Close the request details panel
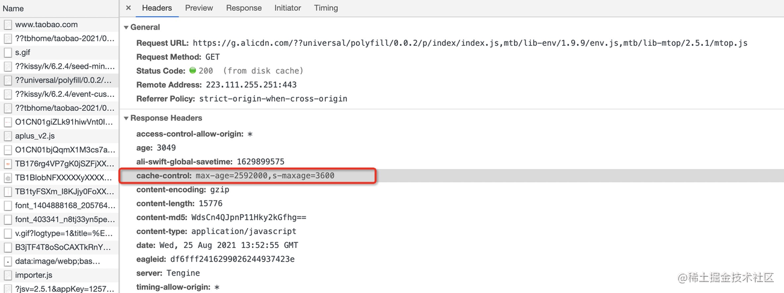This screenshot has height=293, width=784. pos(128,8)
